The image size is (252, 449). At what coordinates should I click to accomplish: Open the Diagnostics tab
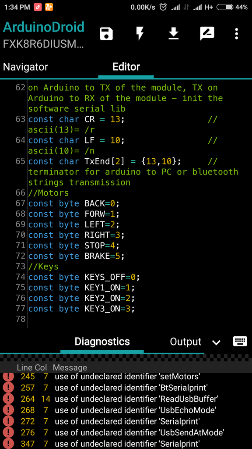(102, 341)
